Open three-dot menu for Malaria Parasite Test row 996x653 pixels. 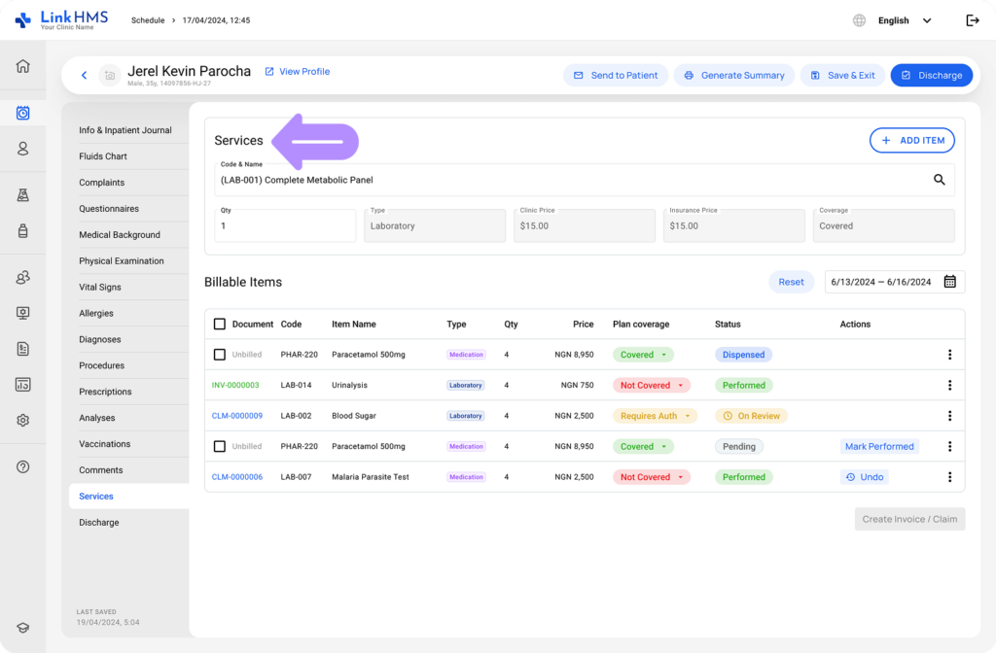pos(949,477)
